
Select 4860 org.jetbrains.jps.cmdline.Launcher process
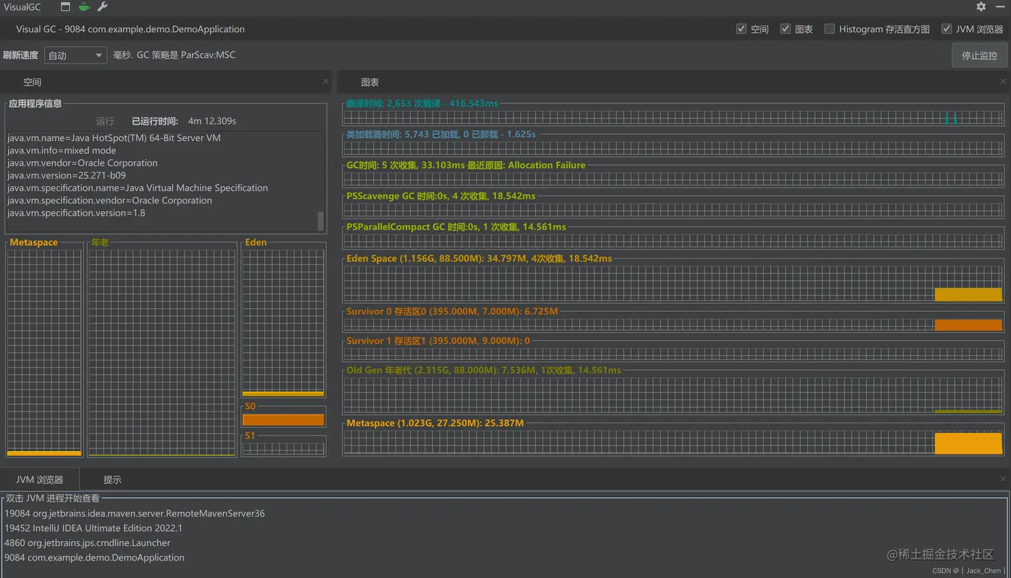click(x=87, y=543)
